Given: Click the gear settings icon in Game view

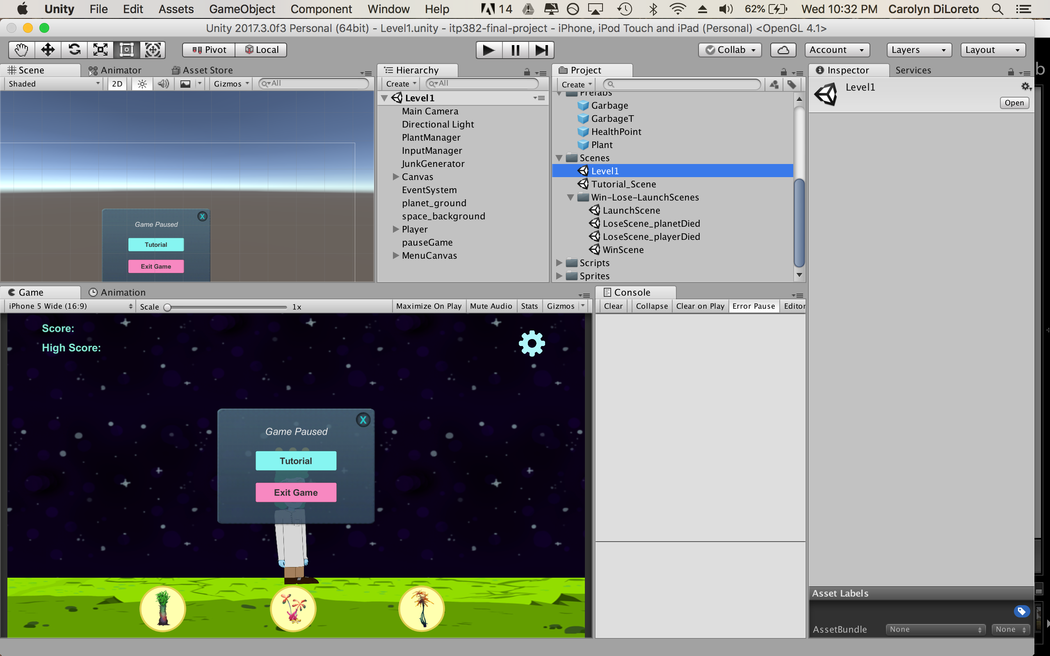Looking at the screenshot, I should click(532, 344).
